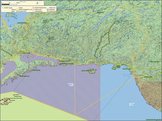
Task: Click the 'Passage Island' label
Action: coord(18,96)
